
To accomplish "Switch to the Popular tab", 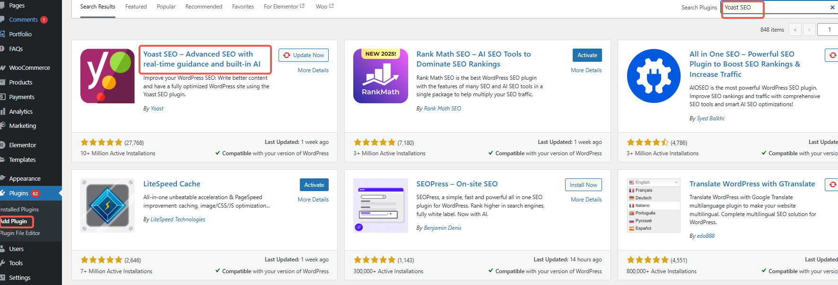I will coord(166,7).
